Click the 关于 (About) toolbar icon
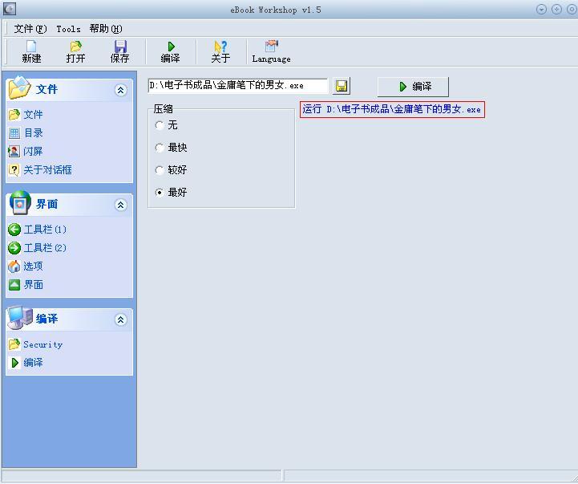The height and width of the screenshot is (484, 578). click(220, 51)
